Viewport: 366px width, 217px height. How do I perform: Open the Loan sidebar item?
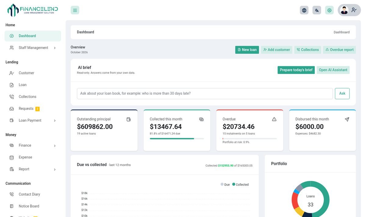pos(33,85)
